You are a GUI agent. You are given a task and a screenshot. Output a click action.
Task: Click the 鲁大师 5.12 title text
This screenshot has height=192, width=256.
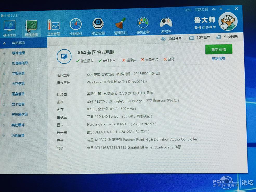(x=9, y=16)
